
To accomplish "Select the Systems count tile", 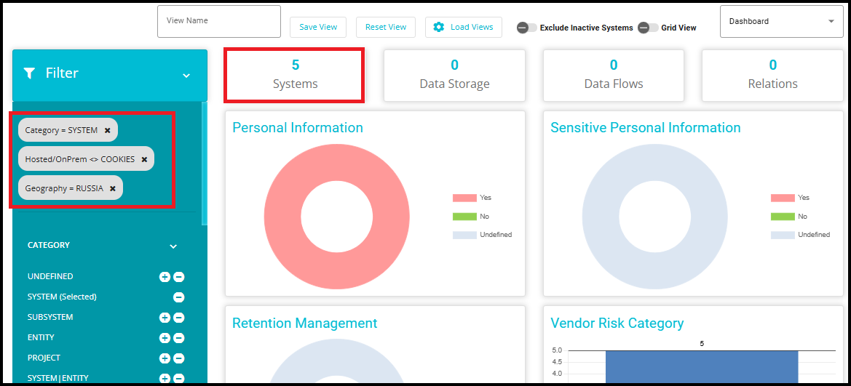I will [295, 75].
